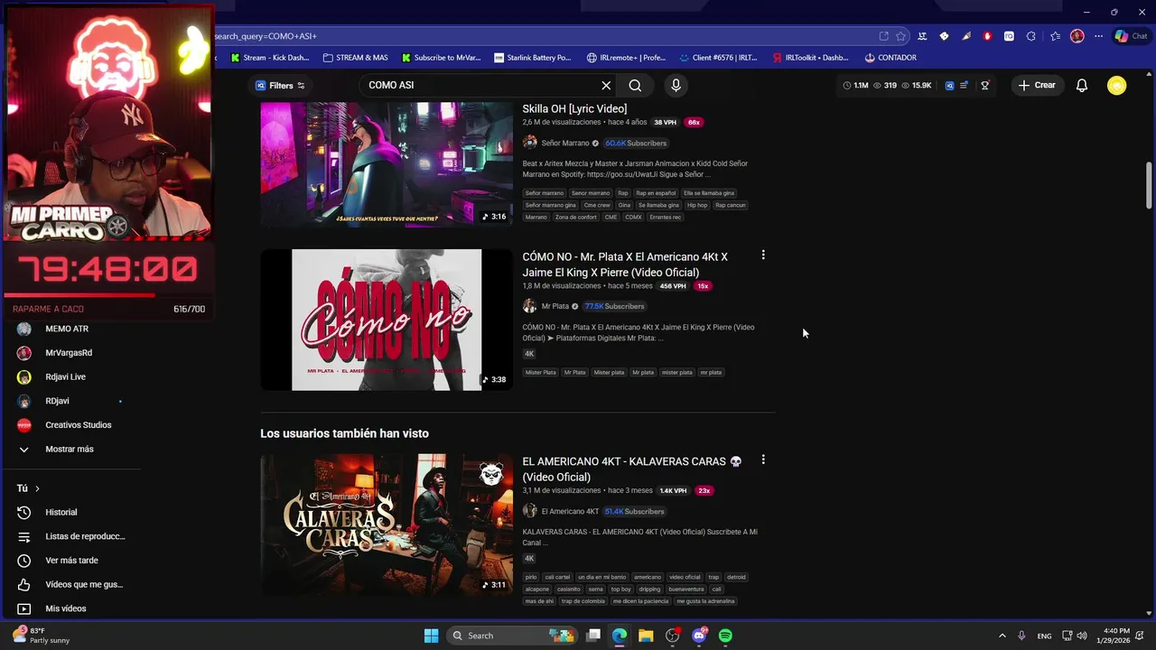Open the Stream - Kick Dashboard bookmark

[269, 58]
